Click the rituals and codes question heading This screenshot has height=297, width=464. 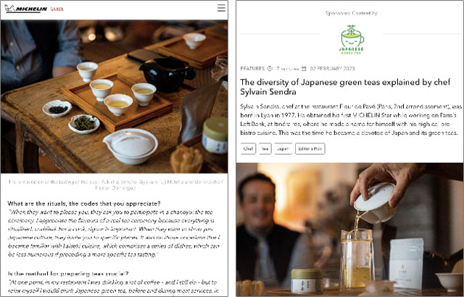pos(84,204)
